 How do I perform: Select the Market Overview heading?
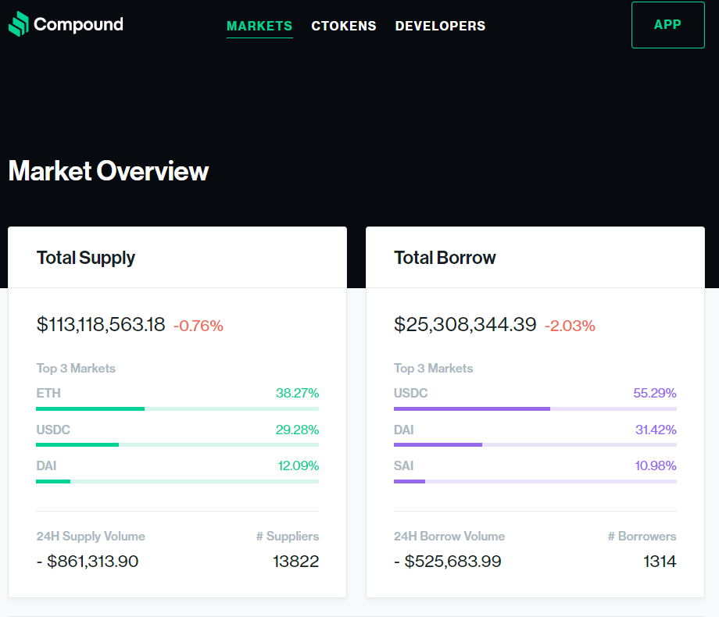click(109, 171)
